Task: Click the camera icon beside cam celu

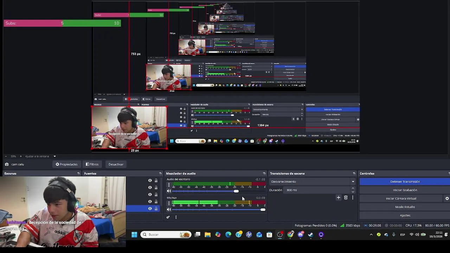Action: [7, 164]
